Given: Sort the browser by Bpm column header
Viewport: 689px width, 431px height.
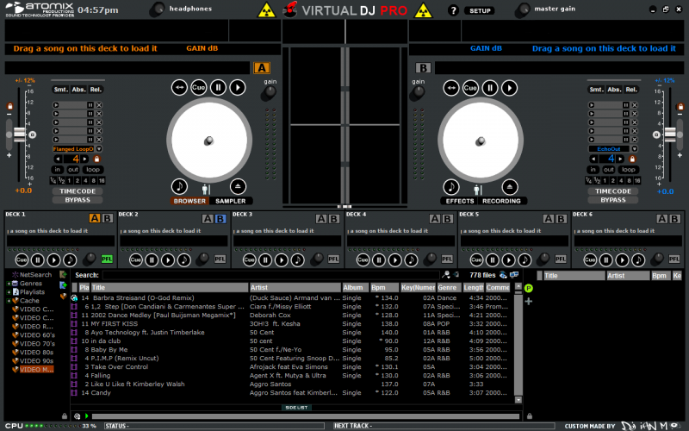Looking at the screenshot, I should (x=384, y=287).
